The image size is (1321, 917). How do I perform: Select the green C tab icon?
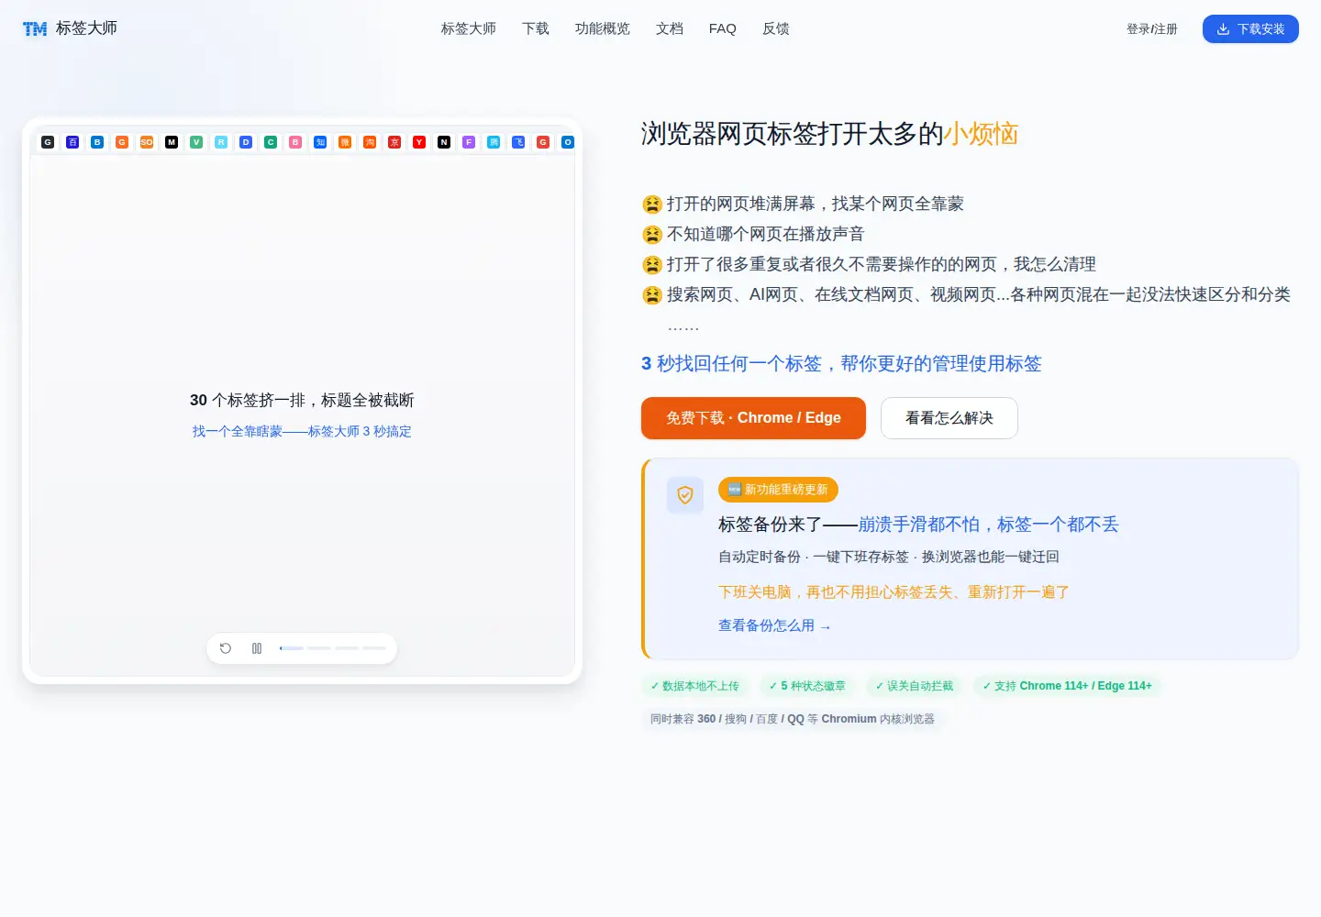271,142
